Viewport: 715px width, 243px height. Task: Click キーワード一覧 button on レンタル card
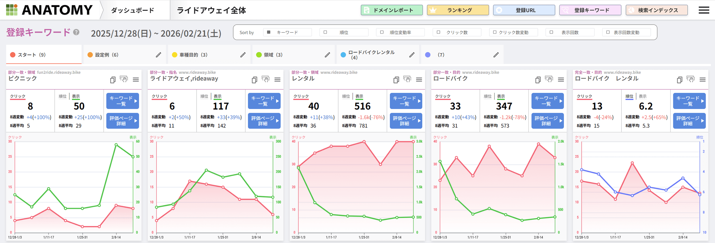[x=406, y=101]
